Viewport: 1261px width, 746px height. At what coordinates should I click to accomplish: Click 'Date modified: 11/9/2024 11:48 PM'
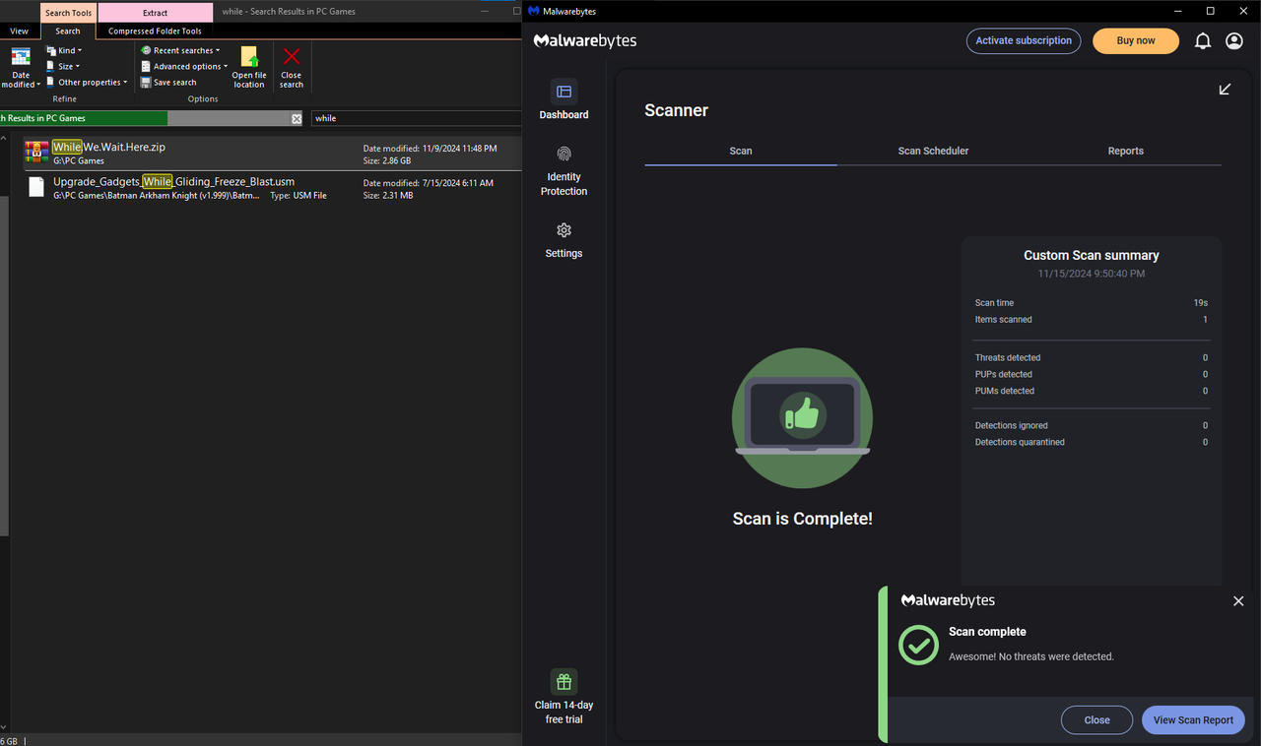click(430, 149)
